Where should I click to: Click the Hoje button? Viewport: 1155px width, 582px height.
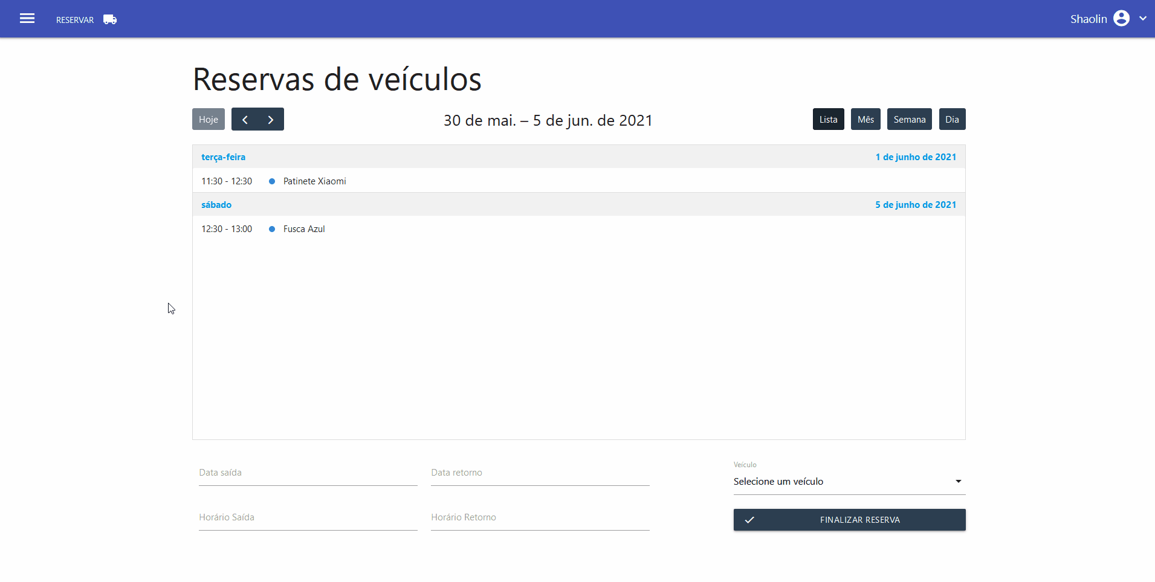tap(209, 120)
